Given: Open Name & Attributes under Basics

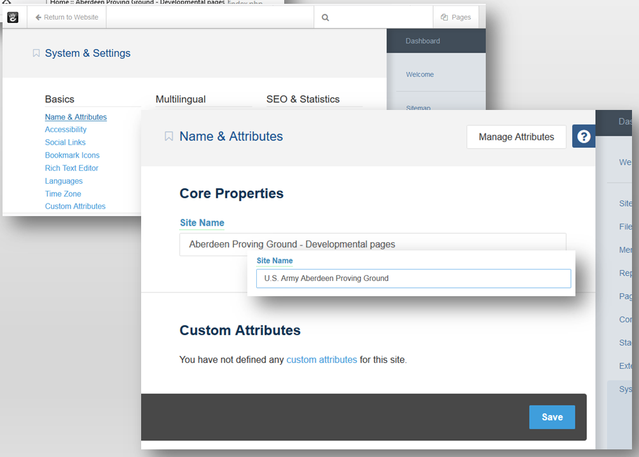Looking at the screenshot, I should [76, 117].
